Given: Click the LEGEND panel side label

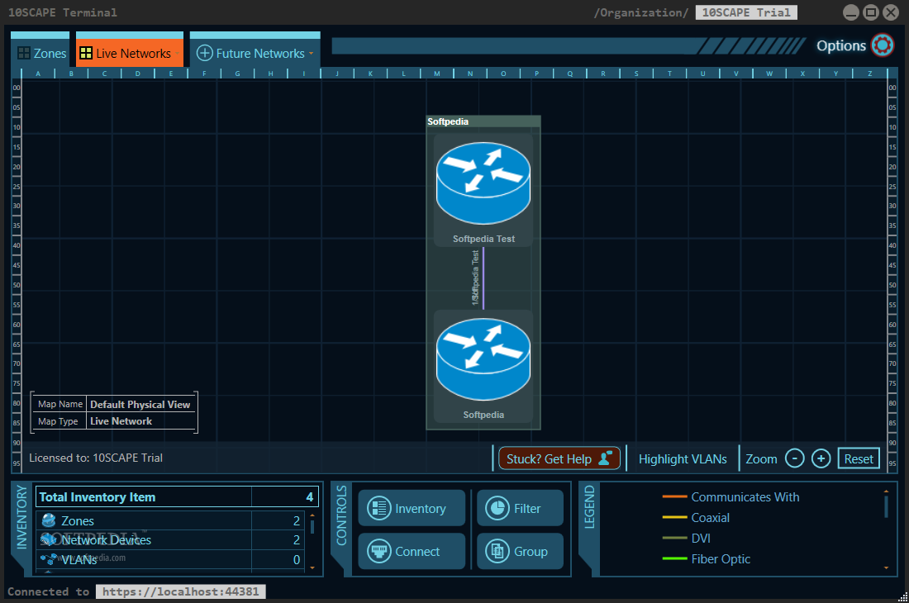Looking at the screenshot, I should [x=589, y=507].
